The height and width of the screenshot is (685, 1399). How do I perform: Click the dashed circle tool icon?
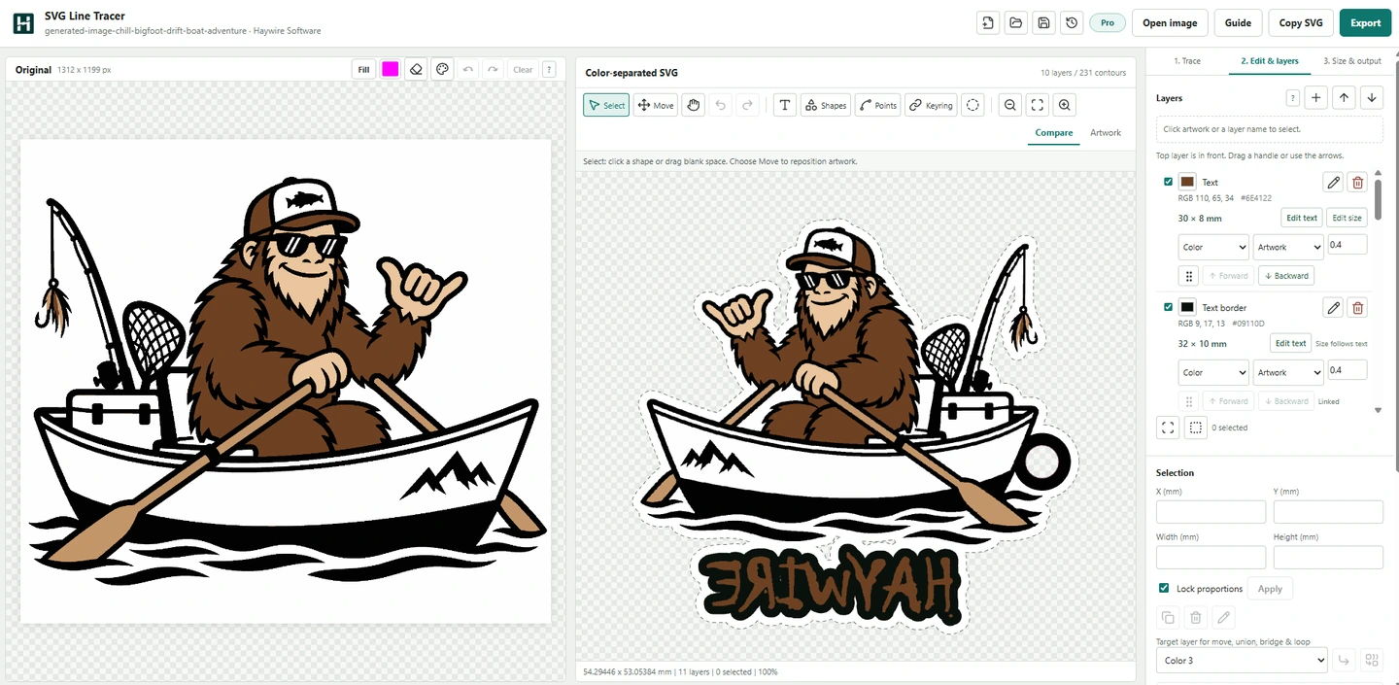pyautogui.click(x=972, y=105)
